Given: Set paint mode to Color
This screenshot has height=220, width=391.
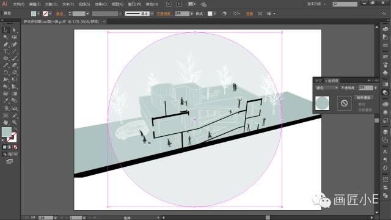Looking at the screenshot, I should pos(4,147).
